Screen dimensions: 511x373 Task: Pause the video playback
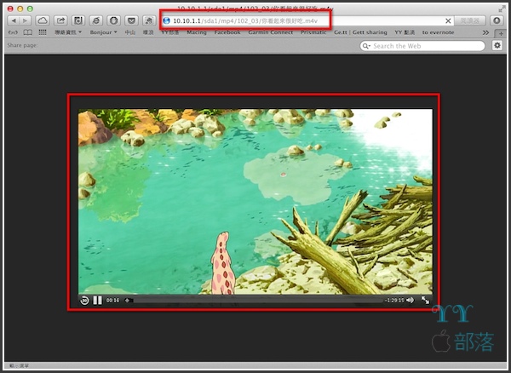tap(97, 300)
